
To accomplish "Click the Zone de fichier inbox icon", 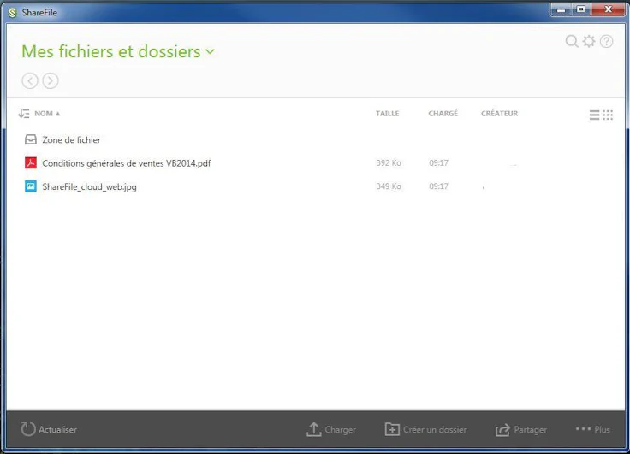I will coord(31,139).
